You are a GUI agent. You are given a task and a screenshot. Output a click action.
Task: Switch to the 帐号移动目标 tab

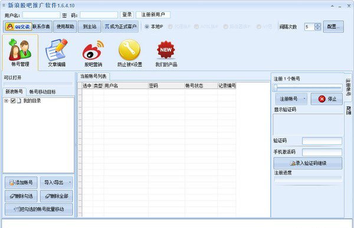point(42,92)
